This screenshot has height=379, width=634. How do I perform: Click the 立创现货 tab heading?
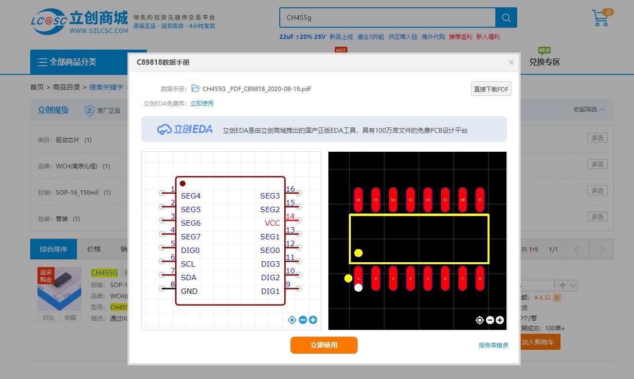[x=53, y=110]
